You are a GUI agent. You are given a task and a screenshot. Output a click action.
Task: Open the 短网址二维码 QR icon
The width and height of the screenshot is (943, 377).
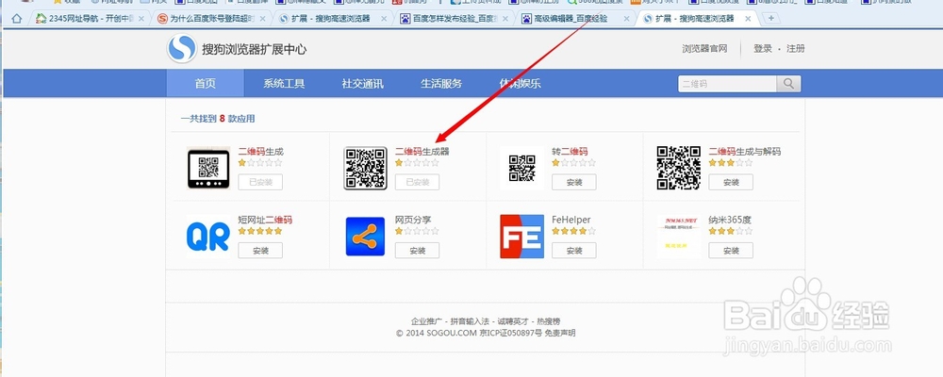[x=208, y=237]
